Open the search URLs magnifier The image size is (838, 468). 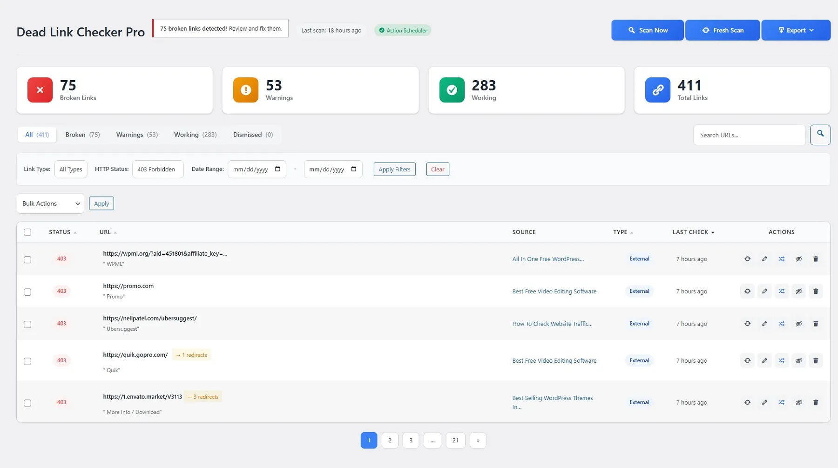[x=820, y=135]
